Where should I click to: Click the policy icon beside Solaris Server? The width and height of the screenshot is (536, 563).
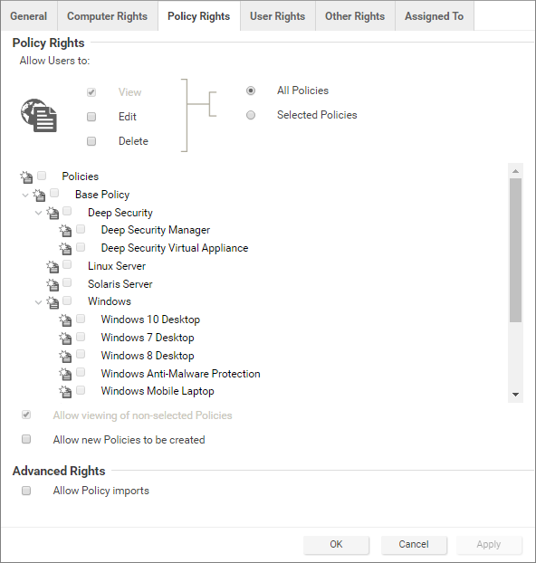(53, 285)
